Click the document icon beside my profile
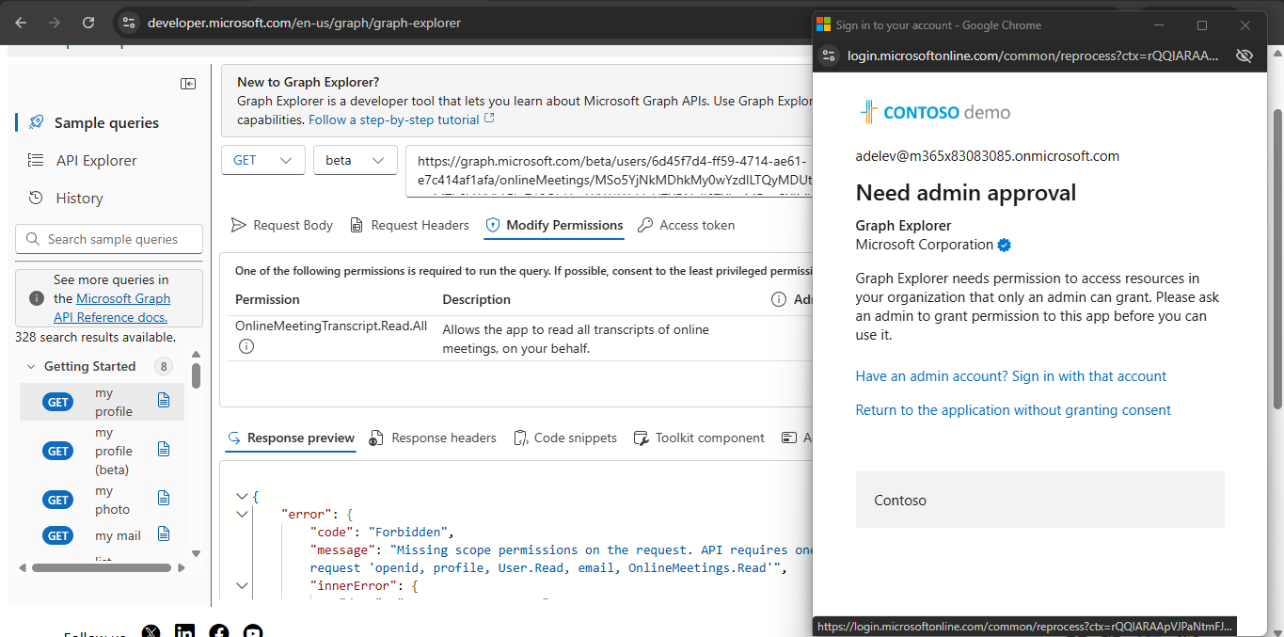The height and width of the screenshot is (637, 1284). coord(164,401)
